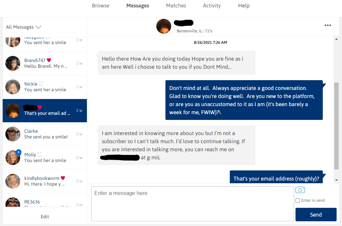342x226 pixels.
Task: Click the red heart beside Brandi747
Action: (x=49, y=61)
